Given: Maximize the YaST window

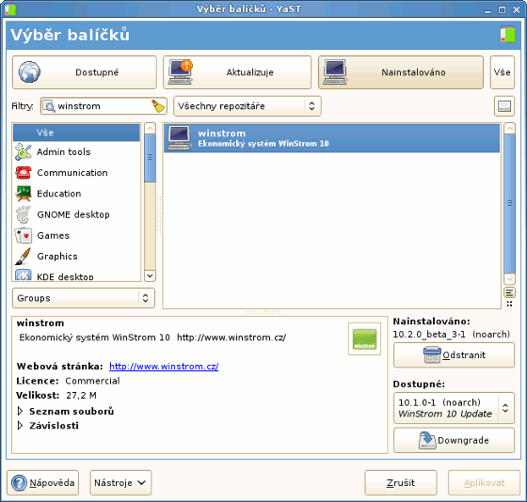Looking at the screenshot, I should 502,9.
